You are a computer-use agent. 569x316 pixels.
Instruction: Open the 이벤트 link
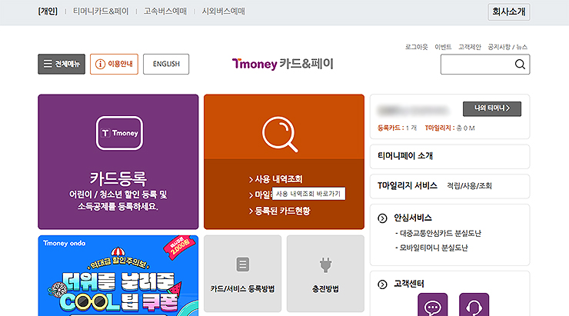pos(443,47)
